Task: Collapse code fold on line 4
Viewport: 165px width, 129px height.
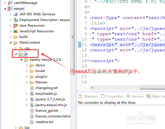Action: 88,7
